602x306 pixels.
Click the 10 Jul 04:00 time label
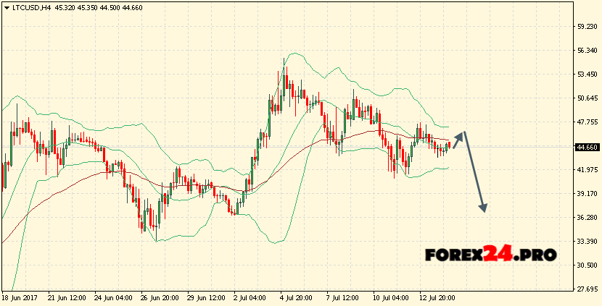tap(389, 298)
